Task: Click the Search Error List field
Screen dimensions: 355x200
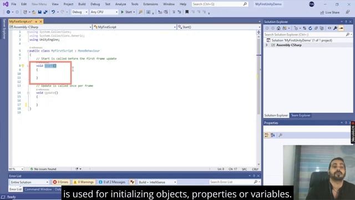Action: click(x=235, y=182)
